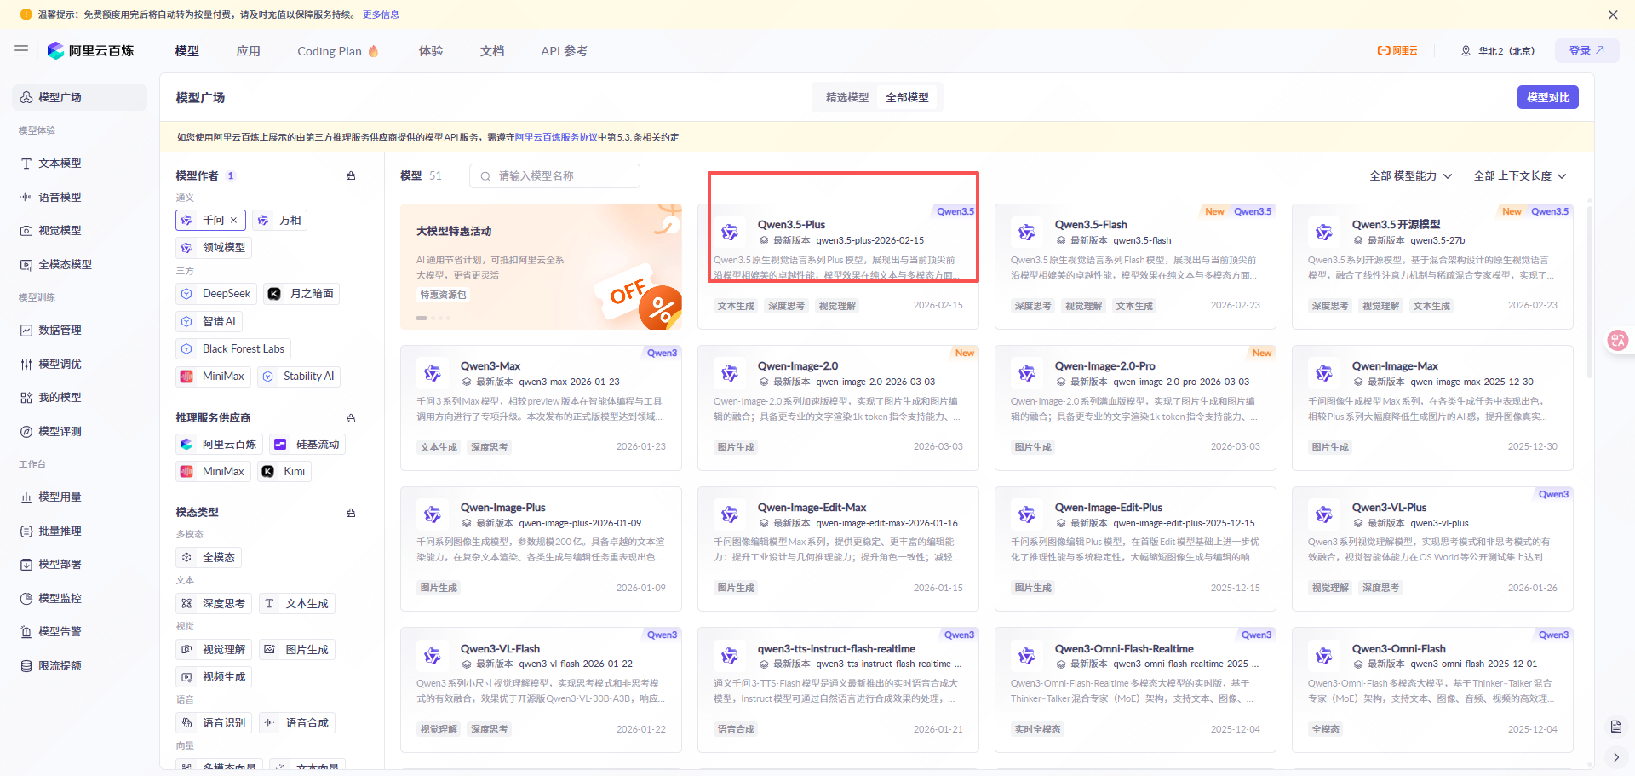Collapse the 模型作者 filter section
The image size is (1635, 776).
click(351, 175)
